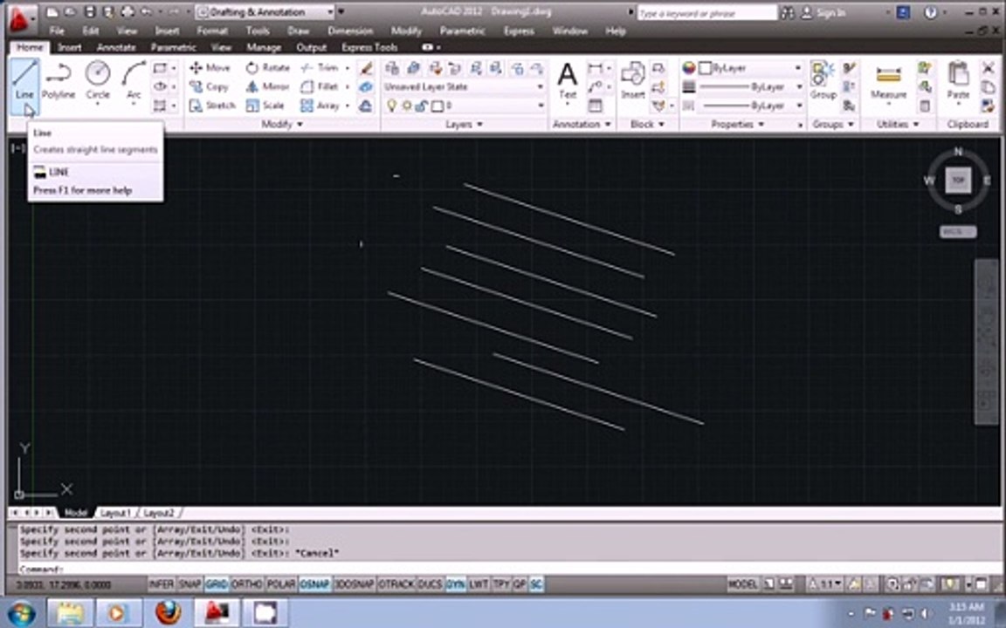Click the search keyword input field

pyautogui.click(x=707, y=12)
